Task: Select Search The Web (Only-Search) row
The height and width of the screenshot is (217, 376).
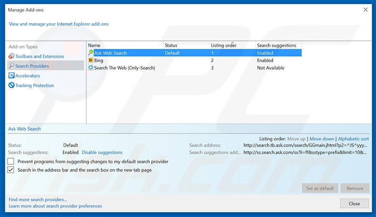Action: (195, 68)
